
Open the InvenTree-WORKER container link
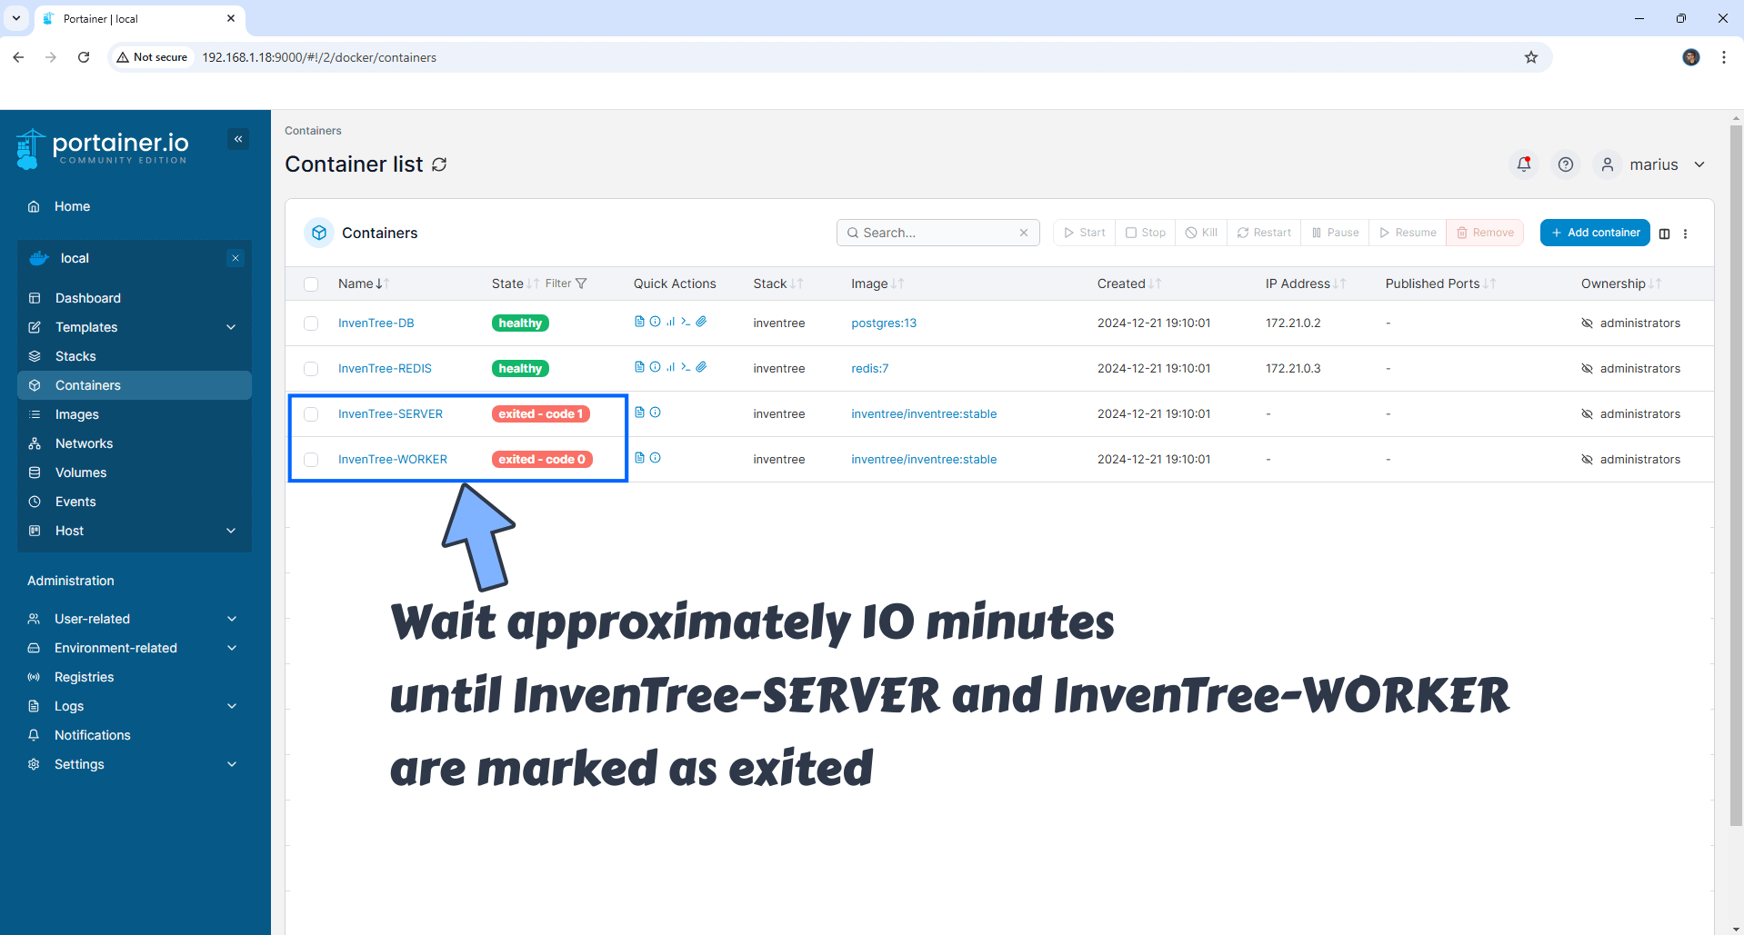[x=393, y=459]
